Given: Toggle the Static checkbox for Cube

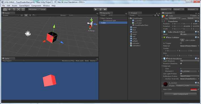Looking at the screenshot, I should click(191, 16).
